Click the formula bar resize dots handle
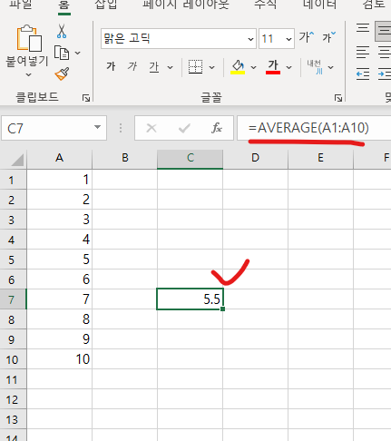391x441 pixels. pos(121,128)
